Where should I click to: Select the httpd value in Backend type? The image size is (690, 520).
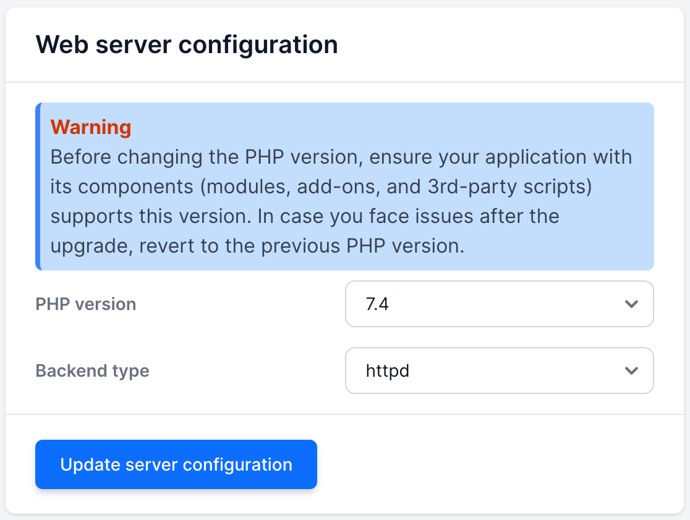click(388, 371)
